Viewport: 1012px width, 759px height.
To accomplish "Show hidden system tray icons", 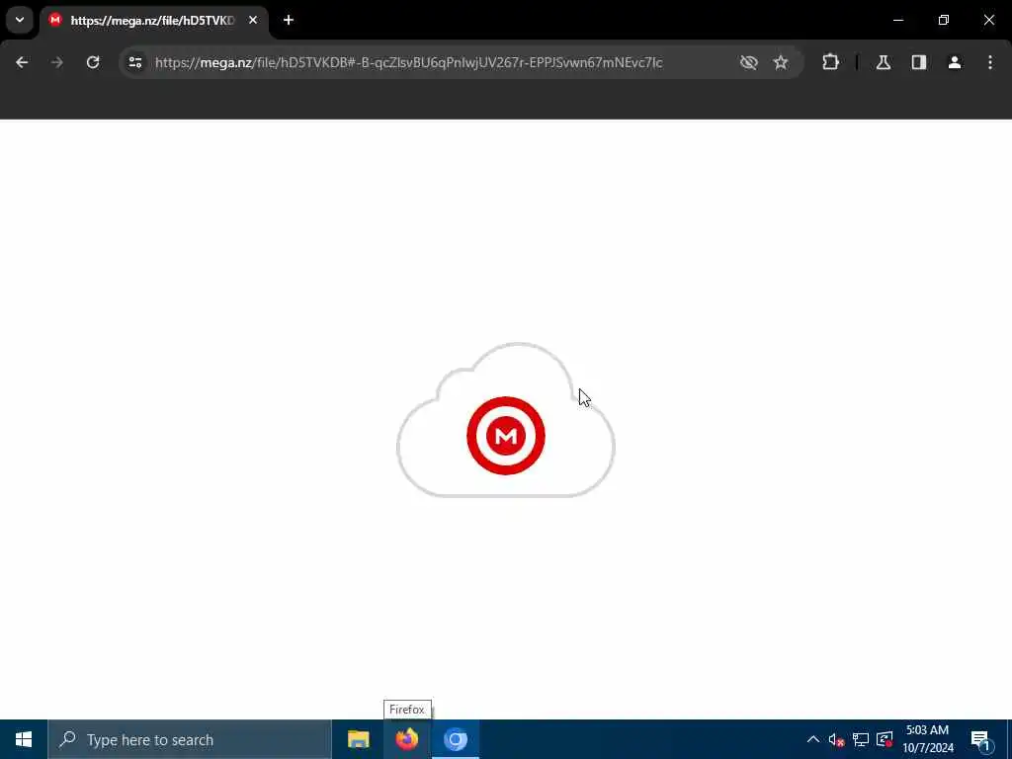I will pos(813,739).
